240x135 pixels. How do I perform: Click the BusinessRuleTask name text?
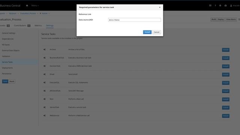tap(57, 58)
